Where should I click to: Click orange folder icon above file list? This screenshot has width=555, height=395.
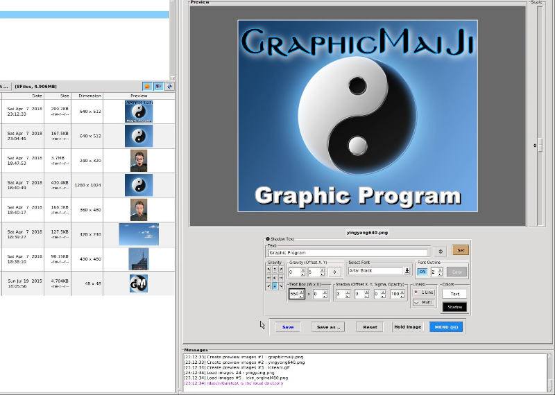(147, 87)
